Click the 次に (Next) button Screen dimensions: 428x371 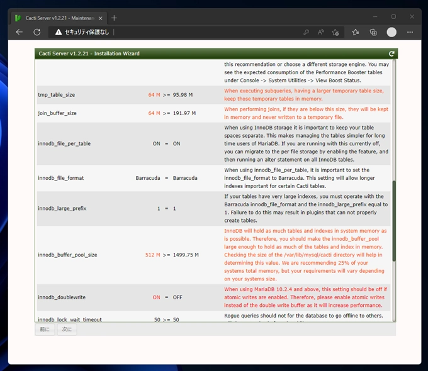tap(67, 329)
